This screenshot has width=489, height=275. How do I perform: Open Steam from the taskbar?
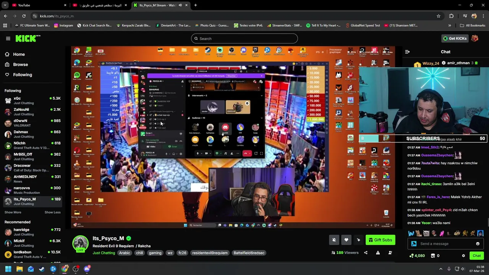pyautogui.click(x=42, y=269)
